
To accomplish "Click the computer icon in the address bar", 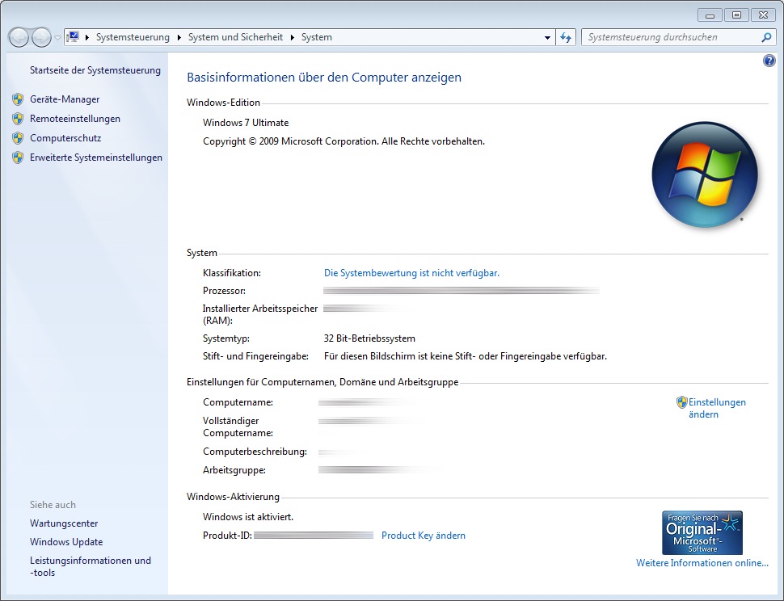I will (73, 37).
